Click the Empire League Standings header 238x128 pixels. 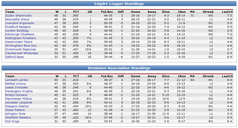pyautogui.click(x=119, y=4)
